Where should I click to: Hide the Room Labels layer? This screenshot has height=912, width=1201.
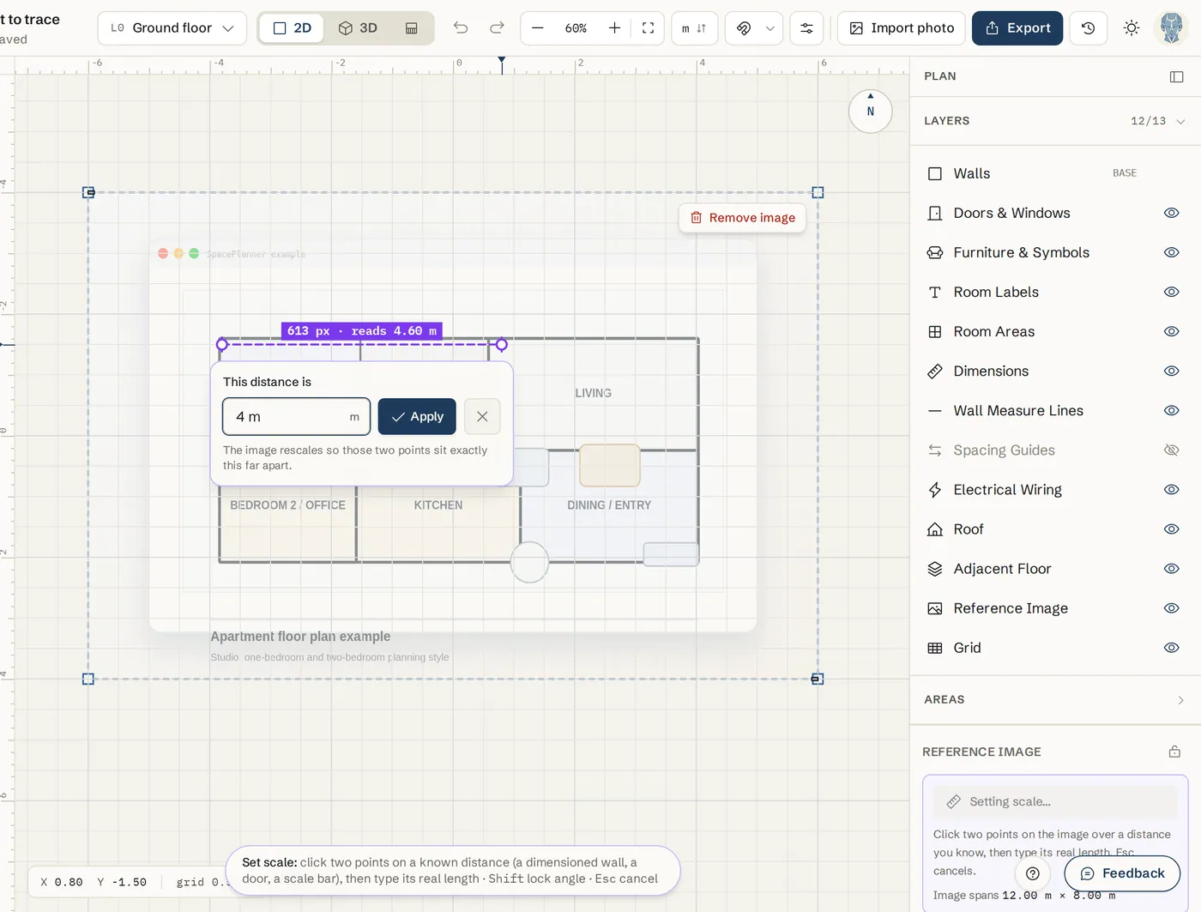[x=1171, y=292]
